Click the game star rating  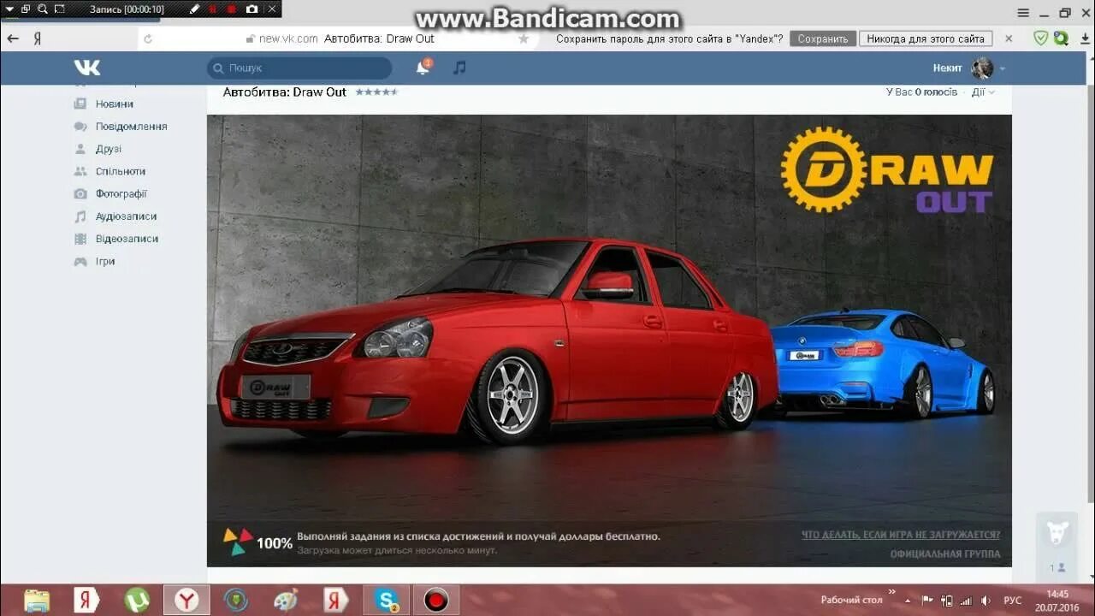[x=376, y=92]
